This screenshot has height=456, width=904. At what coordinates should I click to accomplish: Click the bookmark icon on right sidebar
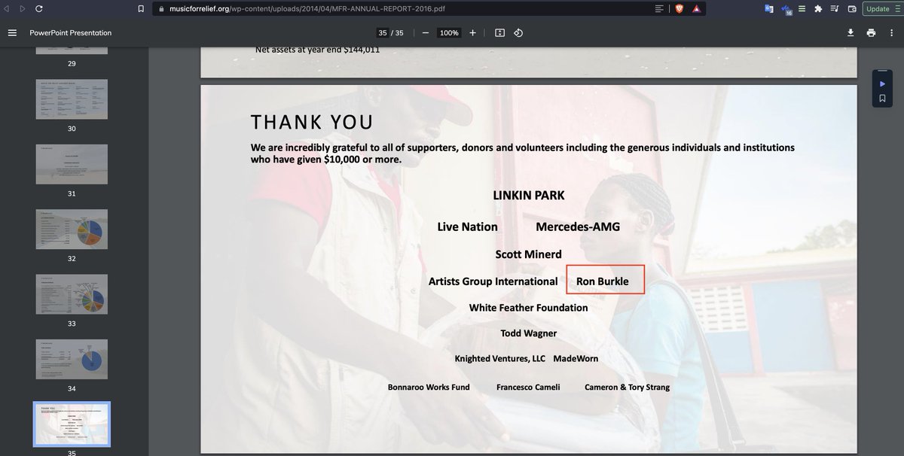point(882,99)
